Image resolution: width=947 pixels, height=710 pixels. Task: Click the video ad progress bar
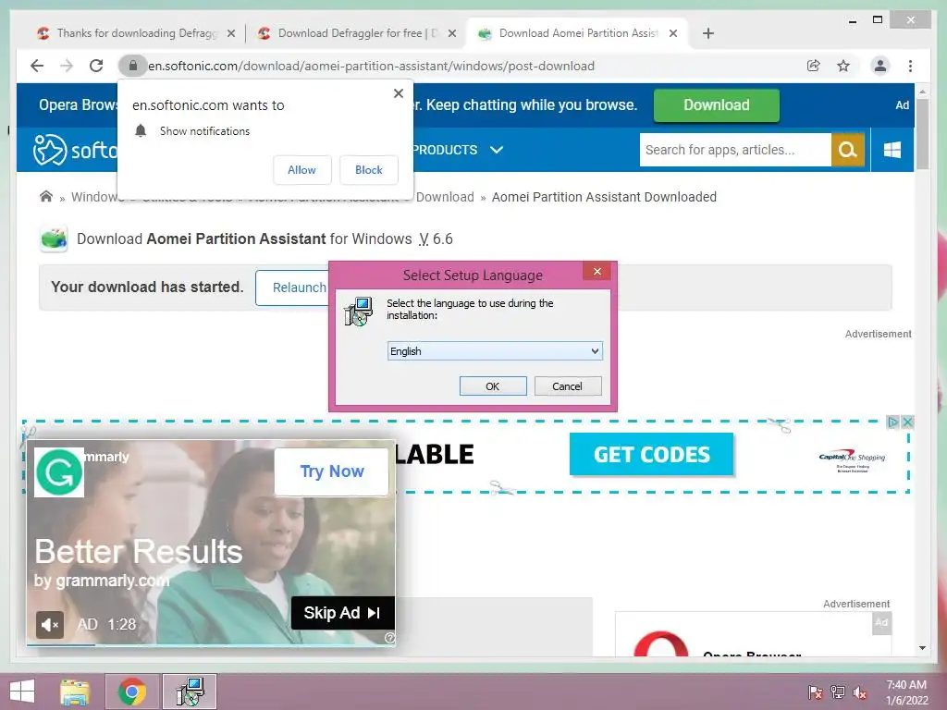(211, 644)
